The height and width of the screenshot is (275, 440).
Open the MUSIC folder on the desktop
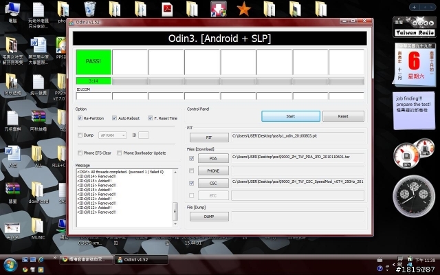38,229
